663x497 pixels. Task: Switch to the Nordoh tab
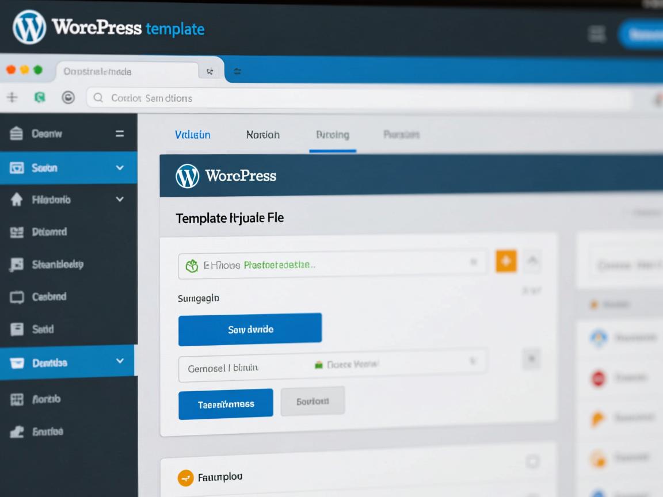pos(262,135)
